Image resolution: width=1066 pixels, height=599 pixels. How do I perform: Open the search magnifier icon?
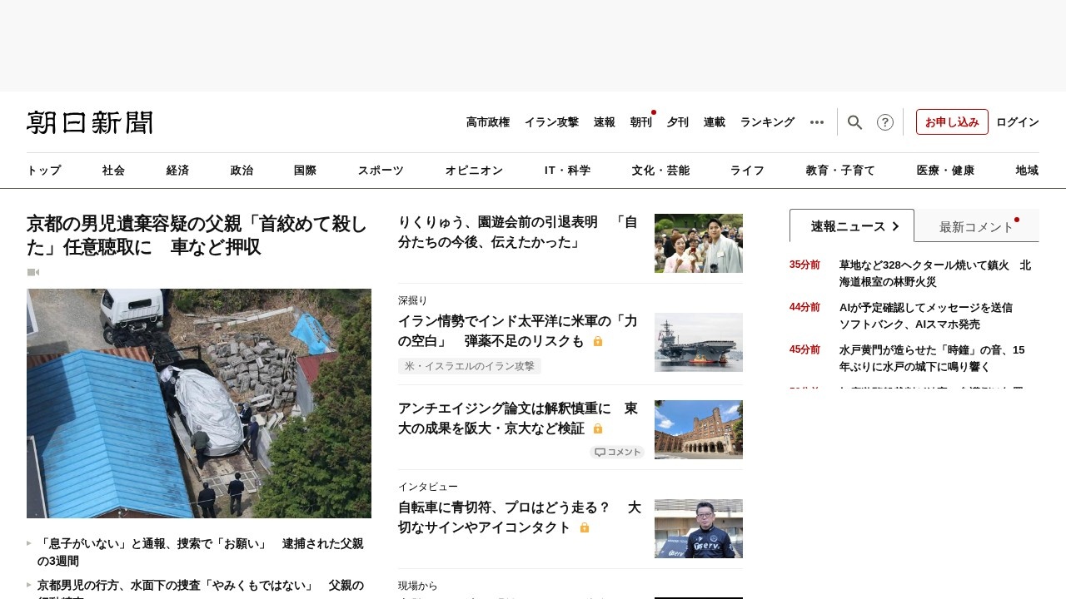[854, 122]
